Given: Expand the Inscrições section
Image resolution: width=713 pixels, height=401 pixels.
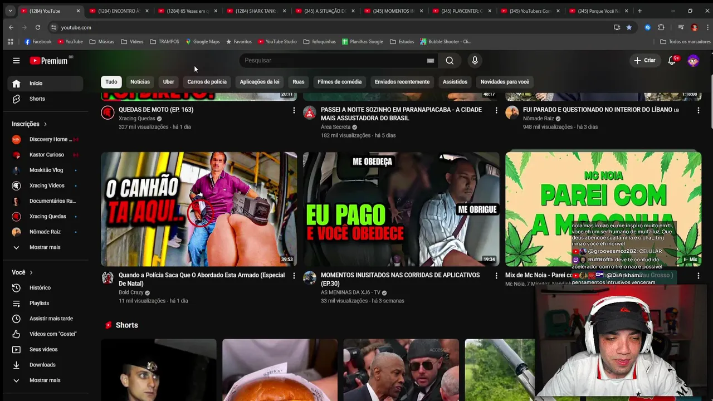Looking at the screenshot, I should 30,124.
